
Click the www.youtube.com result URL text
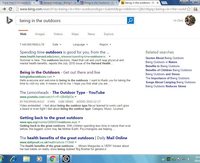47,97
